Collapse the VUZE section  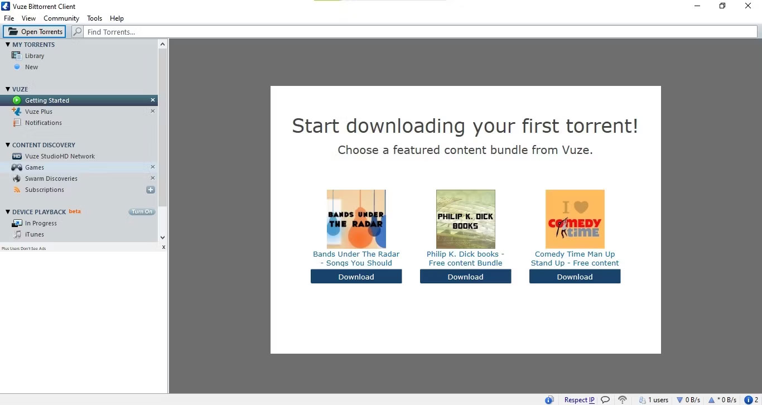8,89
